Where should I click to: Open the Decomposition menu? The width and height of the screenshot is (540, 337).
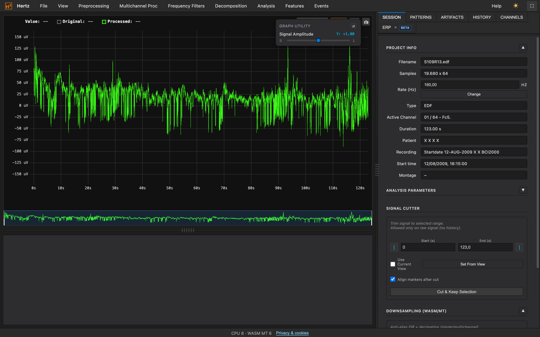coord(231,6)
